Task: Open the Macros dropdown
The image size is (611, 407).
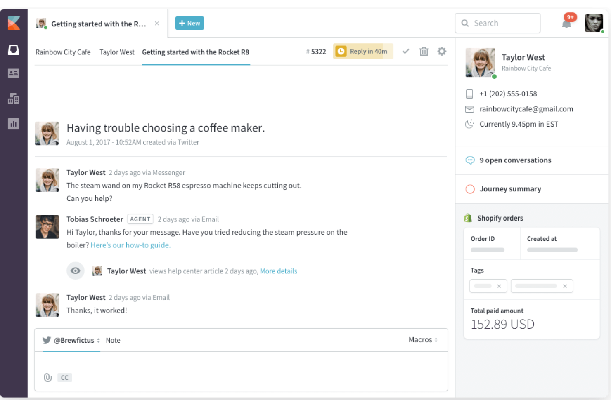Action: click(421, 340)
